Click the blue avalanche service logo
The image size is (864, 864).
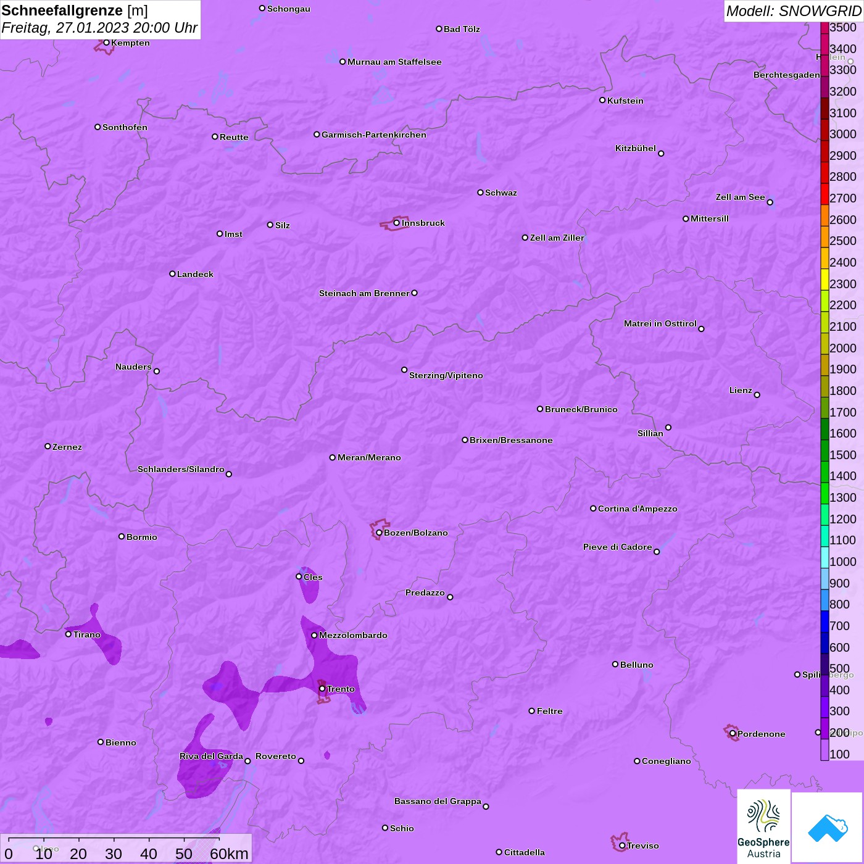[x=827, y=828]
